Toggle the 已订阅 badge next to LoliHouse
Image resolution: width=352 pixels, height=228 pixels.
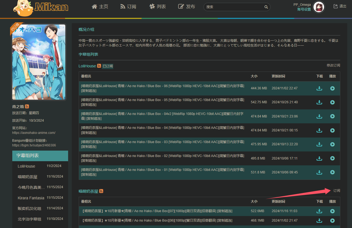coord(107,66)
